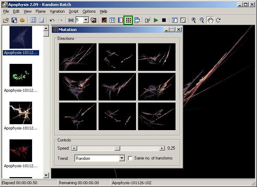Click the flame list scroll down arrow
This screenshot has height=187, width=257.
(x=46, y=175)
